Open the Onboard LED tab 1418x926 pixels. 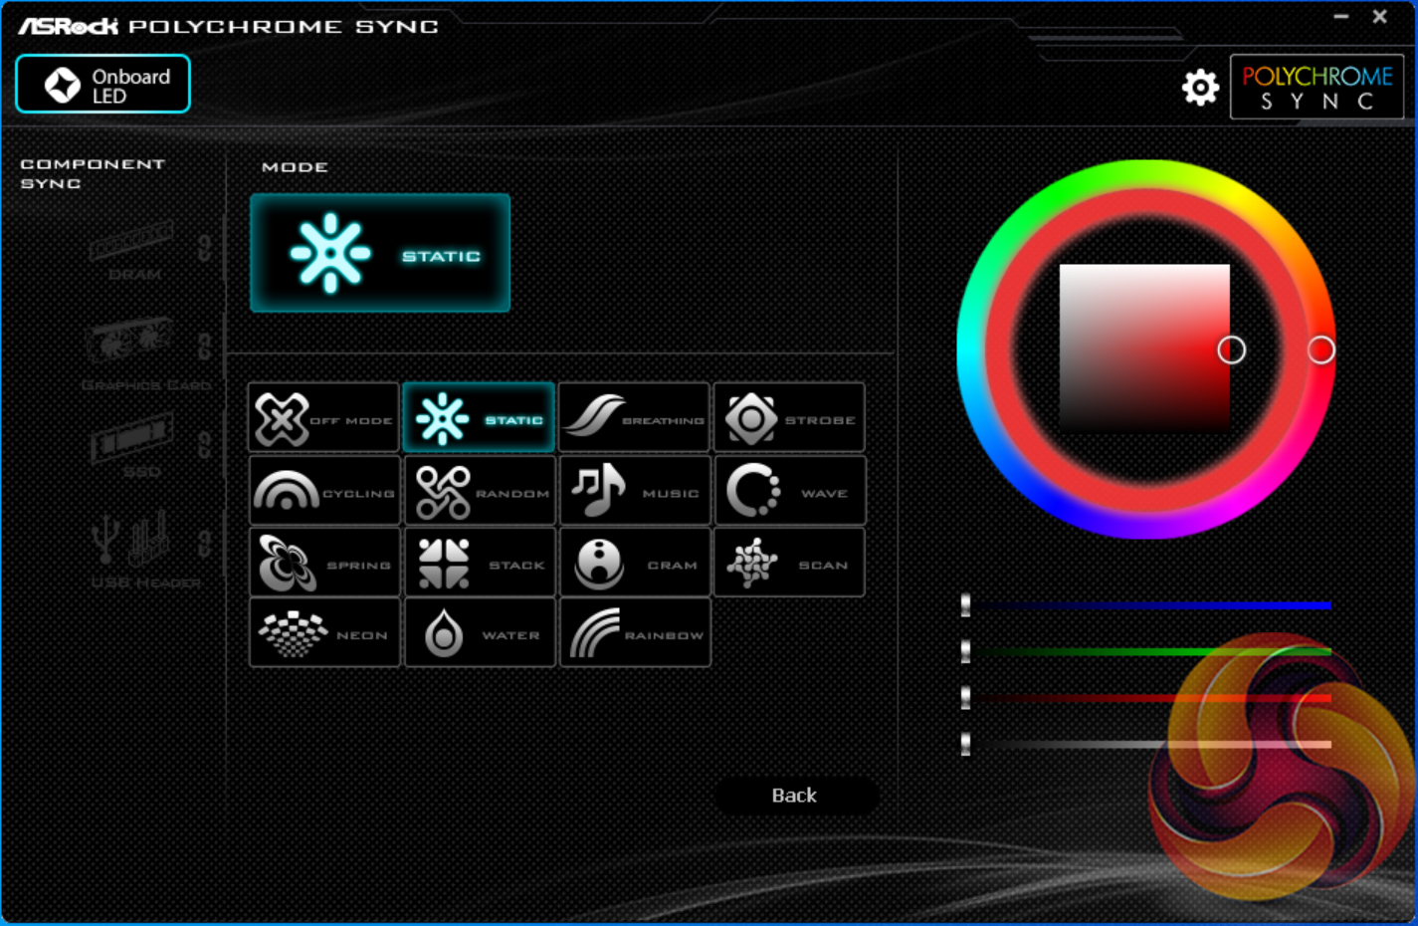click(102, 85)
